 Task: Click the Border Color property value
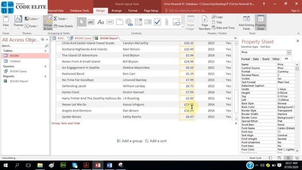[286, 118]
